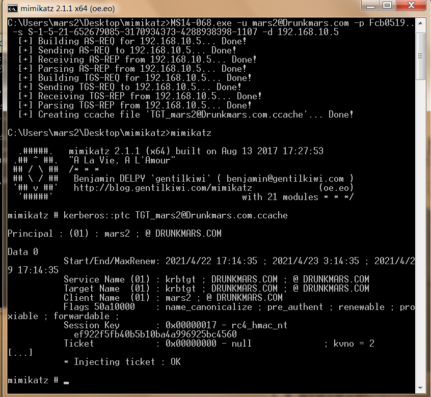Maximize the mimikatz console window
Image resolution: width=431 pixels, height=397 pixels.
pyautogui.click(x=388, y=6)
